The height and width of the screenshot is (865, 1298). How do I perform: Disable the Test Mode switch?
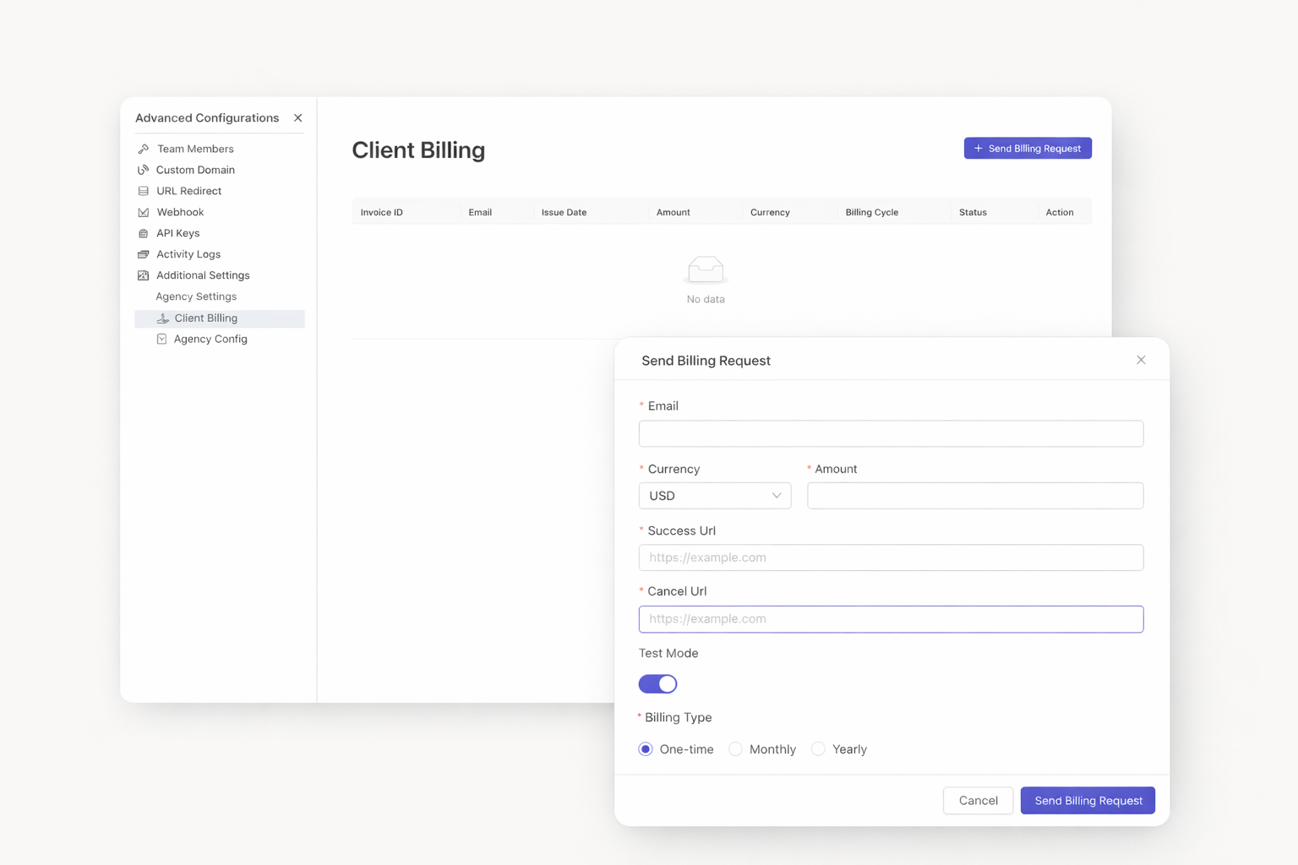(x=657, y=683)
